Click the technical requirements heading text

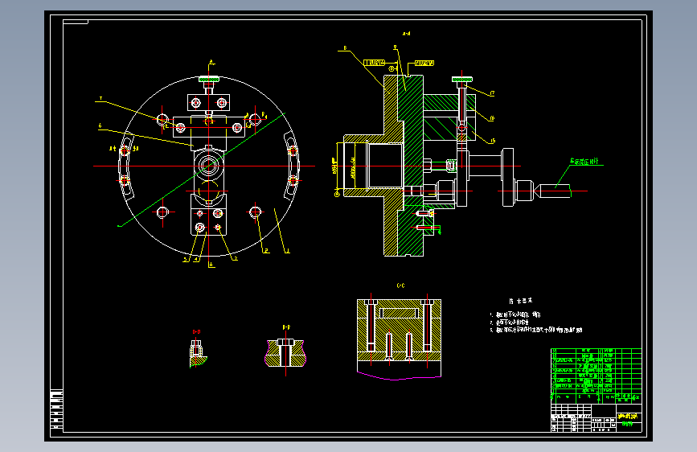(x=521, y=301)
